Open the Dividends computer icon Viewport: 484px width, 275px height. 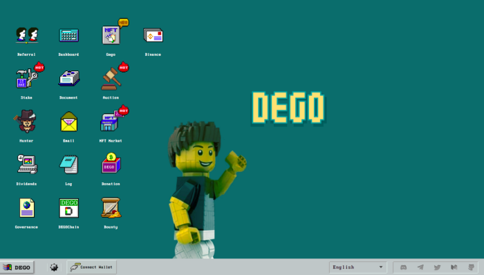click(x=27, y=164)
